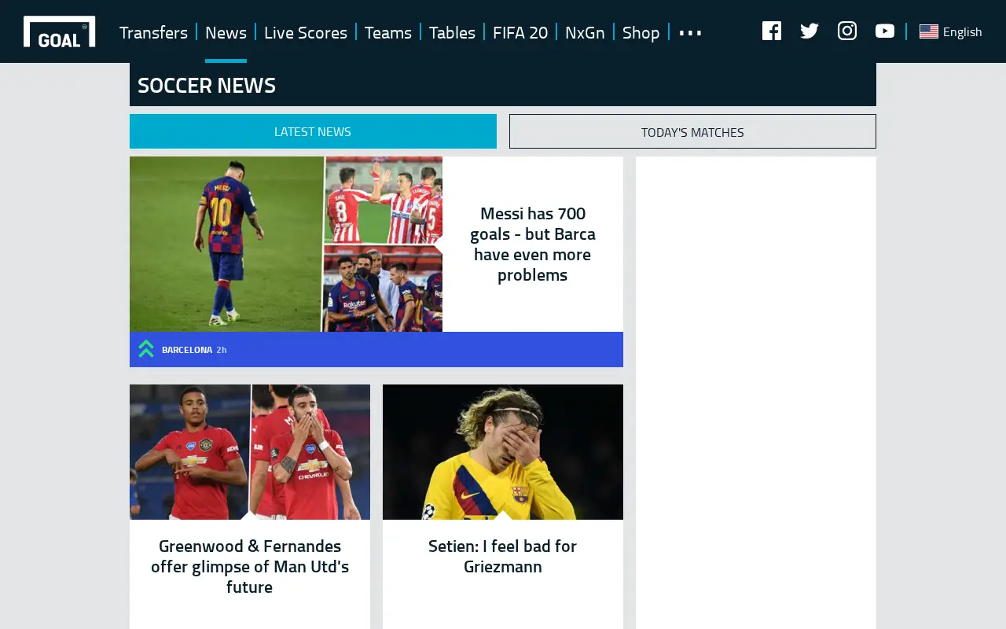Click the SOCCER NEWS heading
This screenshot has width=1006, height=629.
point(207,85)
